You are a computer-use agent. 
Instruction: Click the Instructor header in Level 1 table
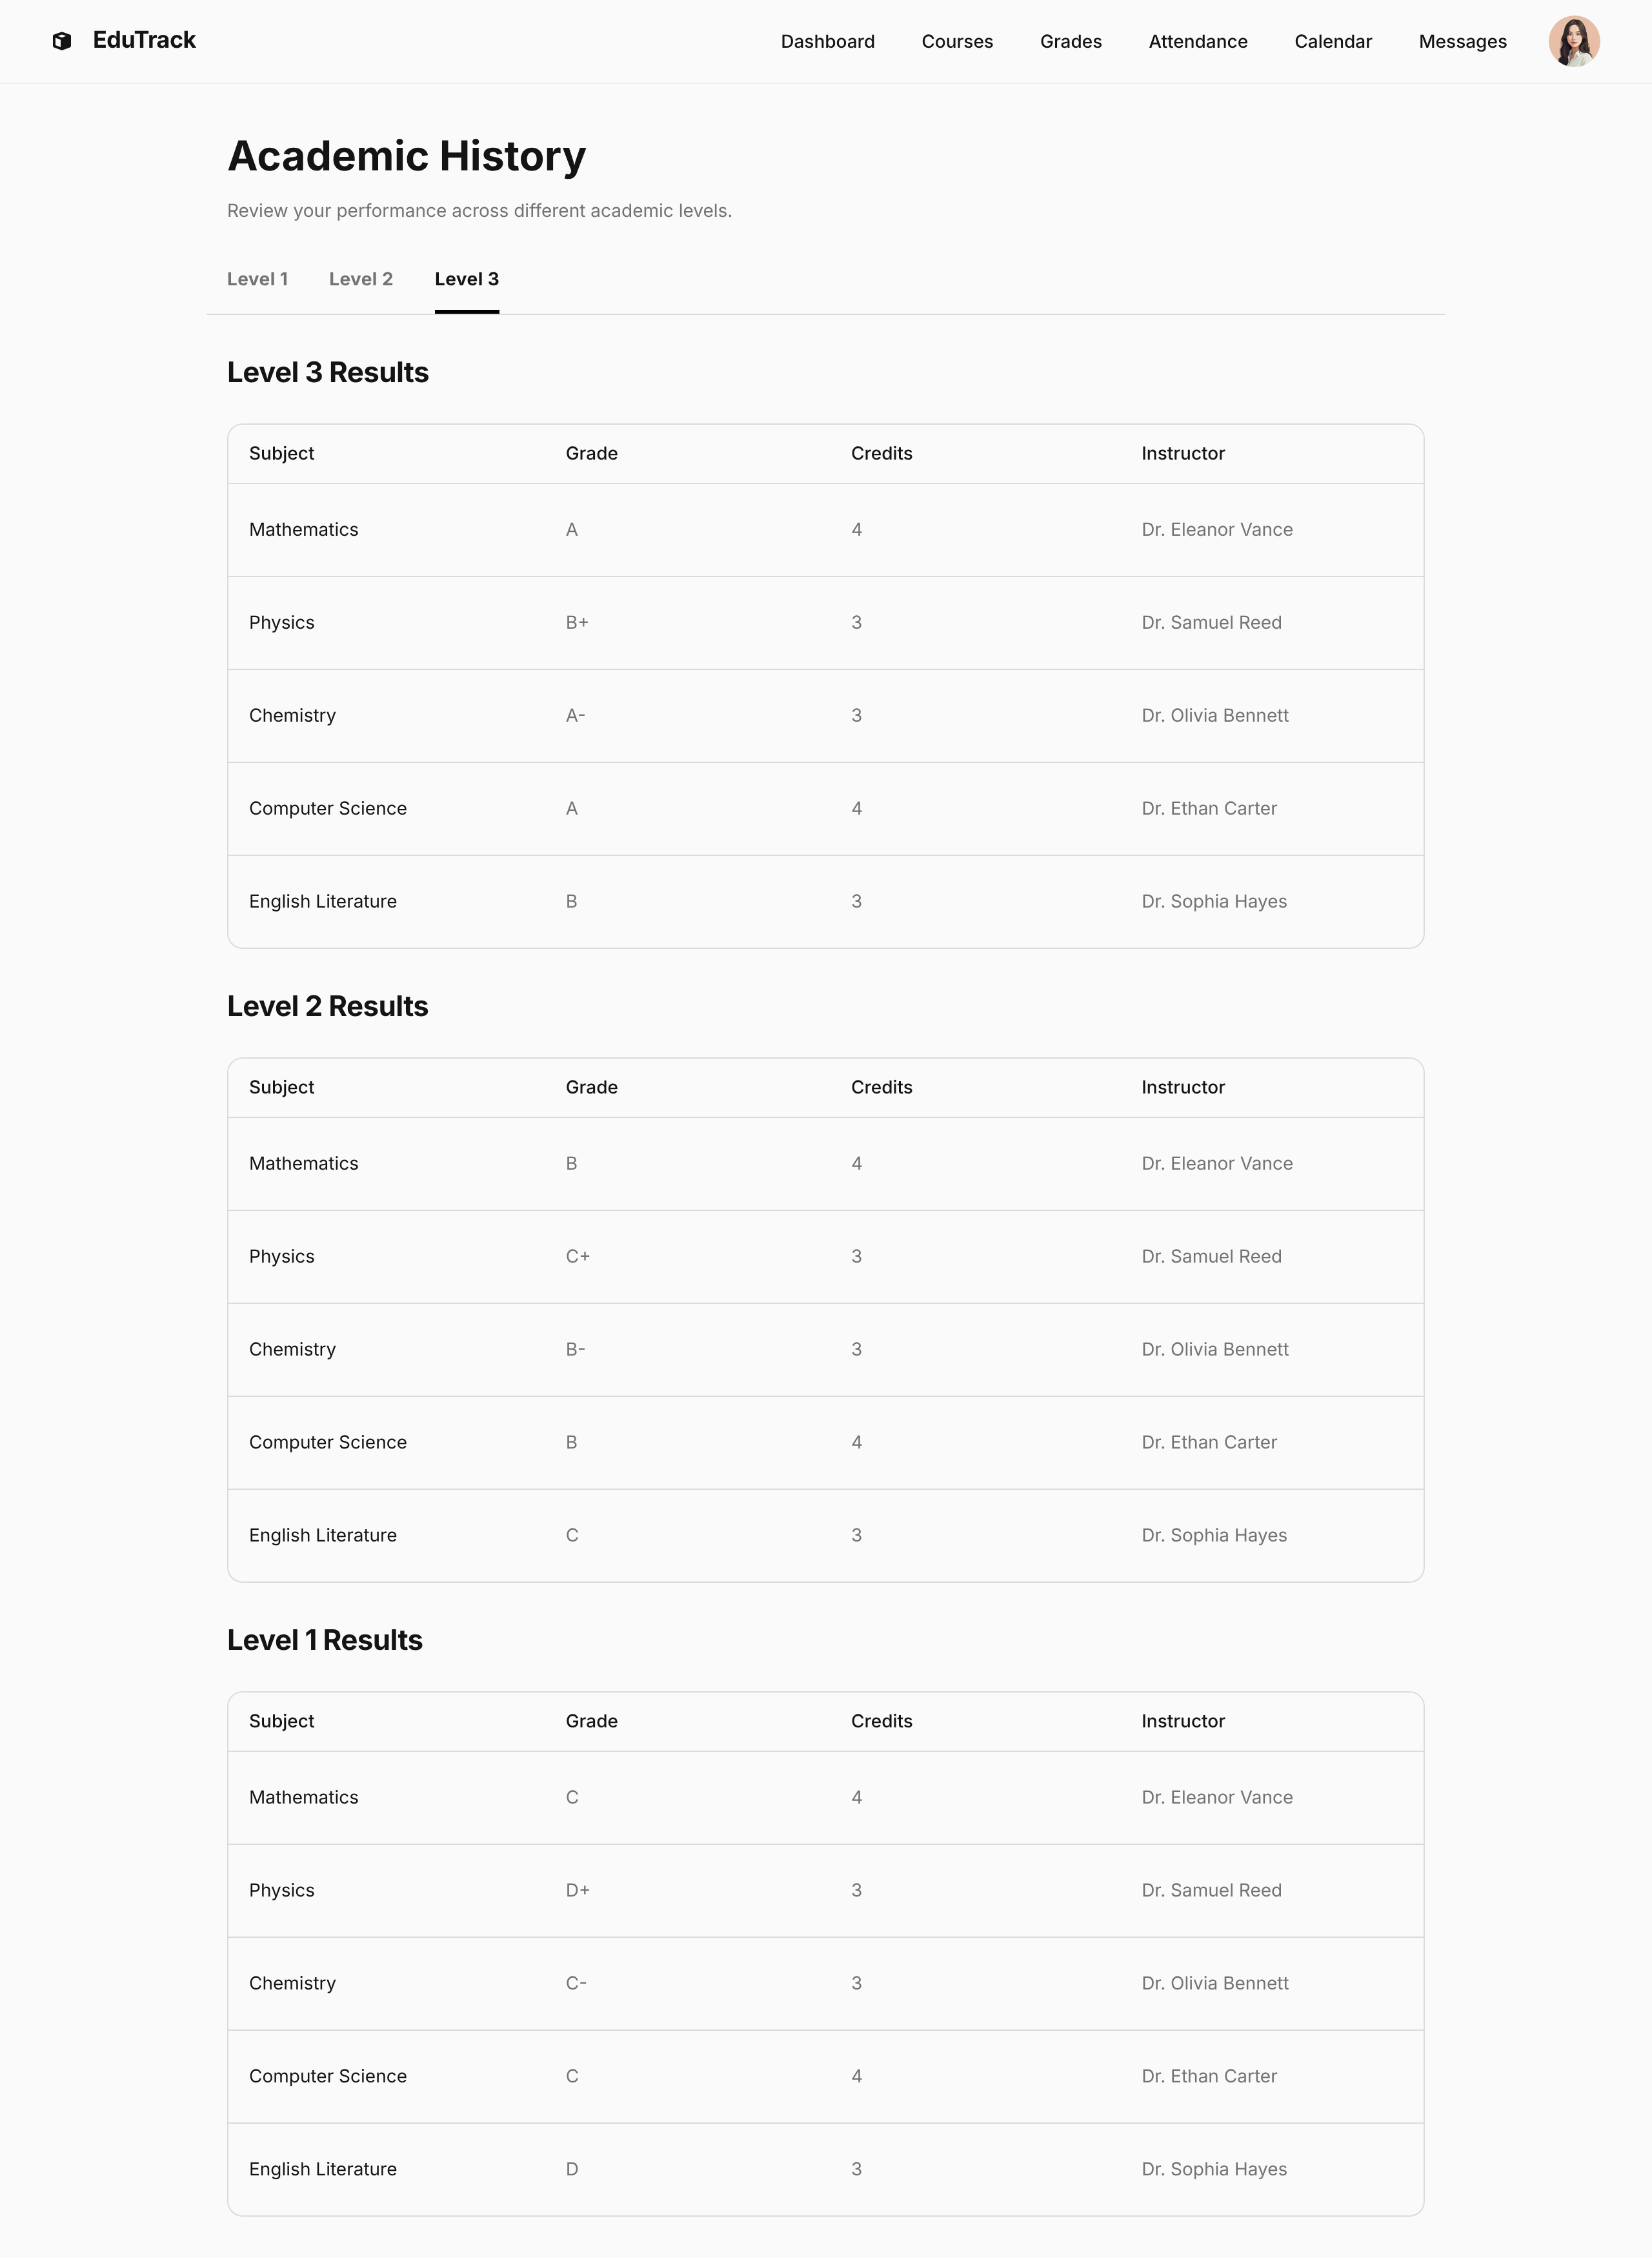[1182, 1720]
